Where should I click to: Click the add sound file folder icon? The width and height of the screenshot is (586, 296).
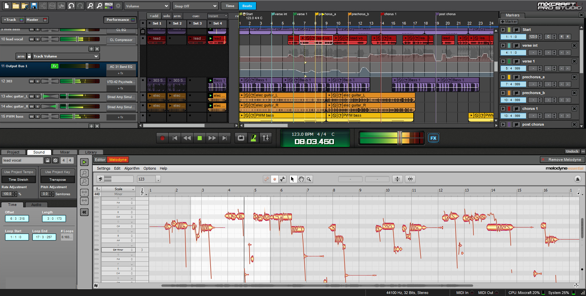point(25,6)
